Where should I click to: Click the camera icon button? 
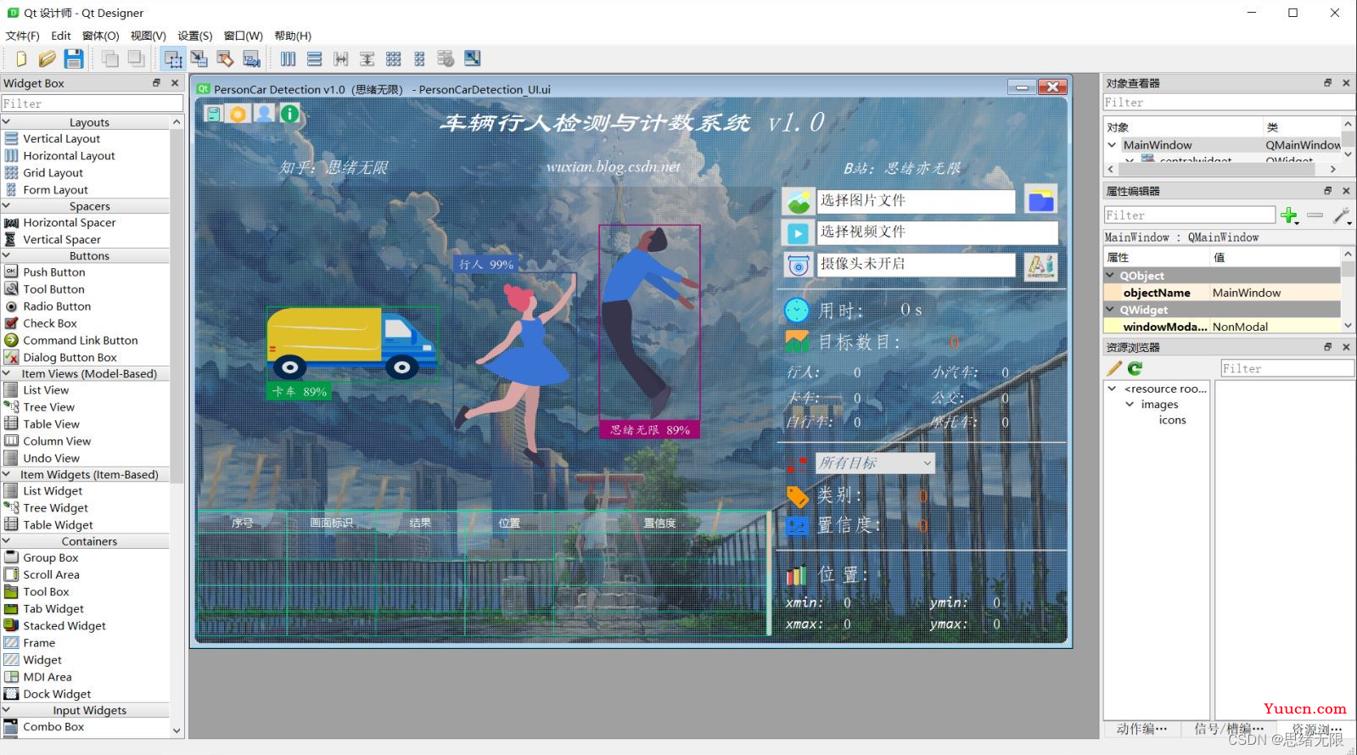pyautogui.click(x=798, y=265)
